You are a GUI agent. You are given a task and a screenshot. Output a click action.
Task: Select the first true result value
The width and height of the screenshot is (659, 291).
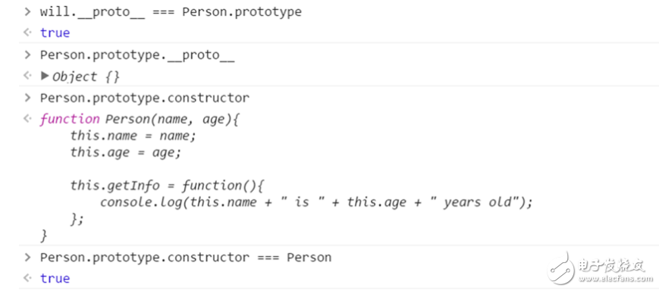pyautogui.click(x=55, y=33)
